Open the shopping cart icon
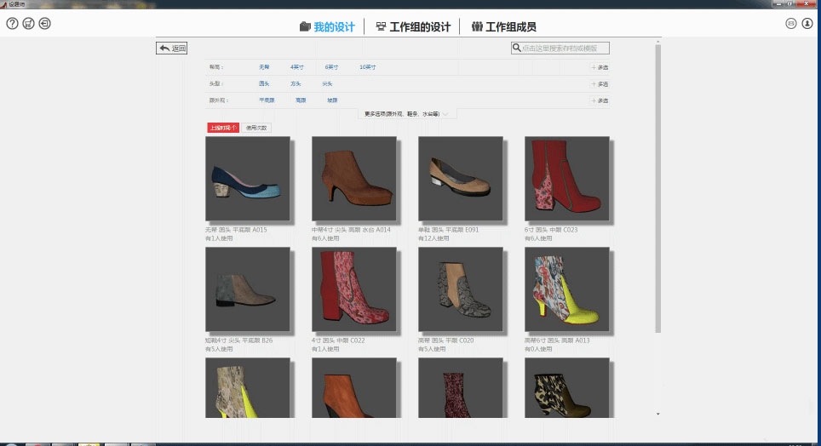Viewport: 821px width, 446px height. [28, 23]
